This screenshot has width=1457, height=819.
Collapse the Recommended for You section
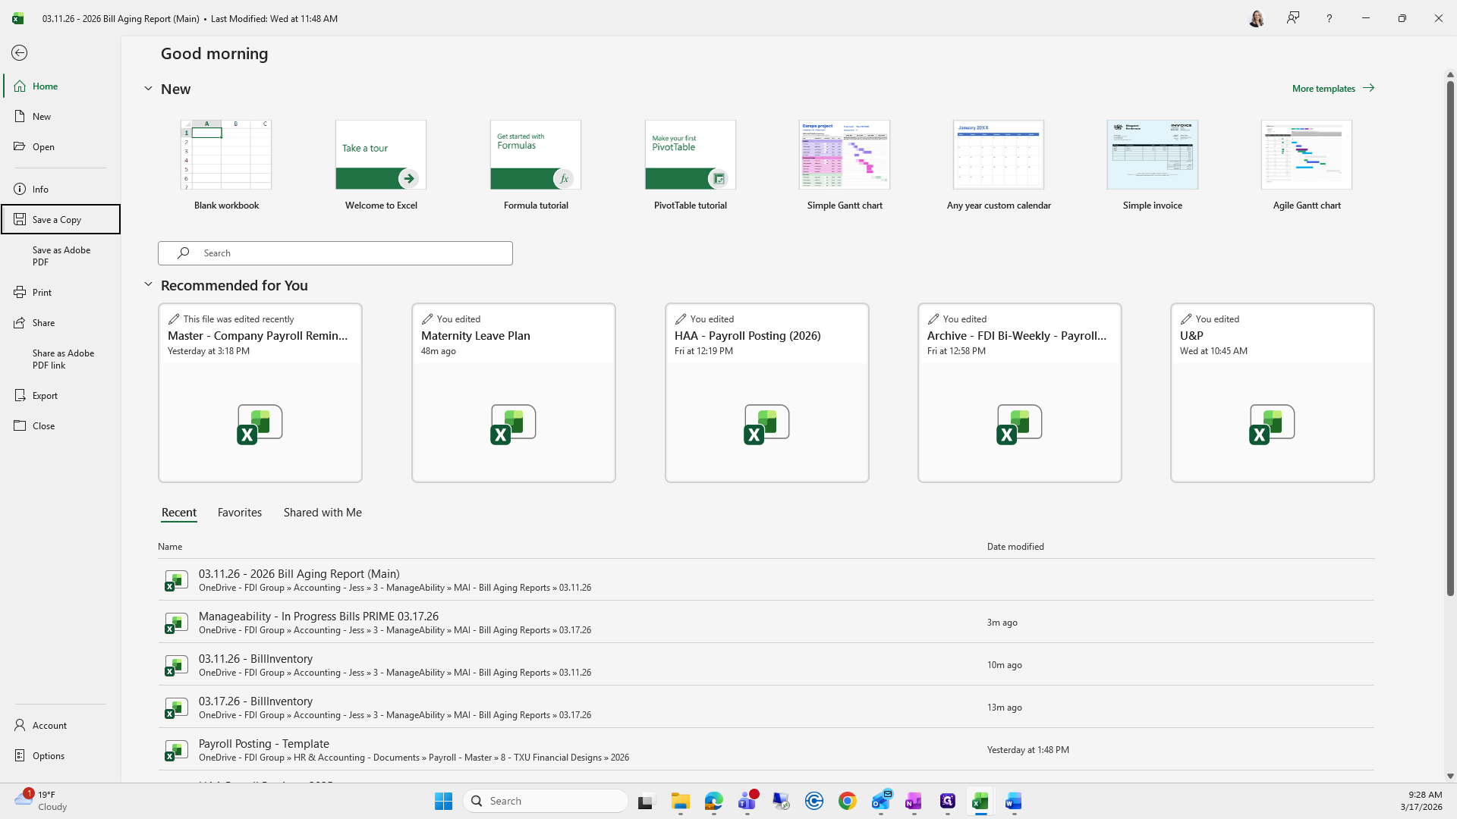(x=149, y=284)
